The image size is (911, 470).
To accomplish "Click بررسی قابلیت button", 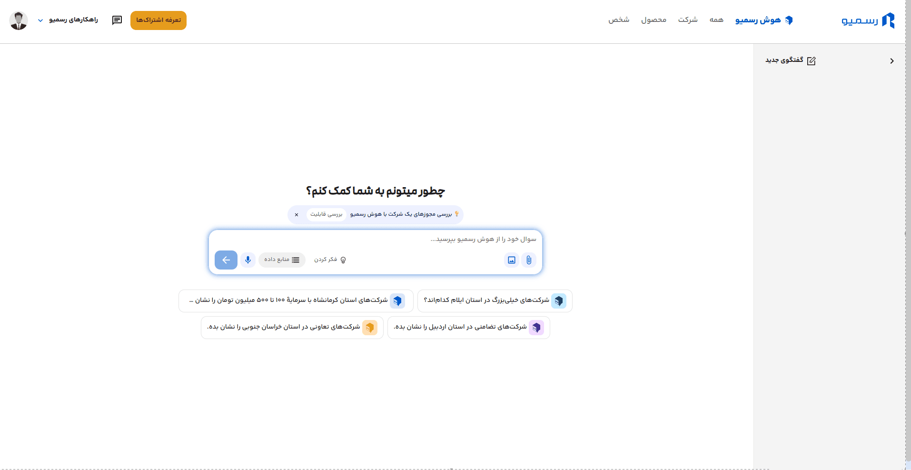I will coord(327,214).
